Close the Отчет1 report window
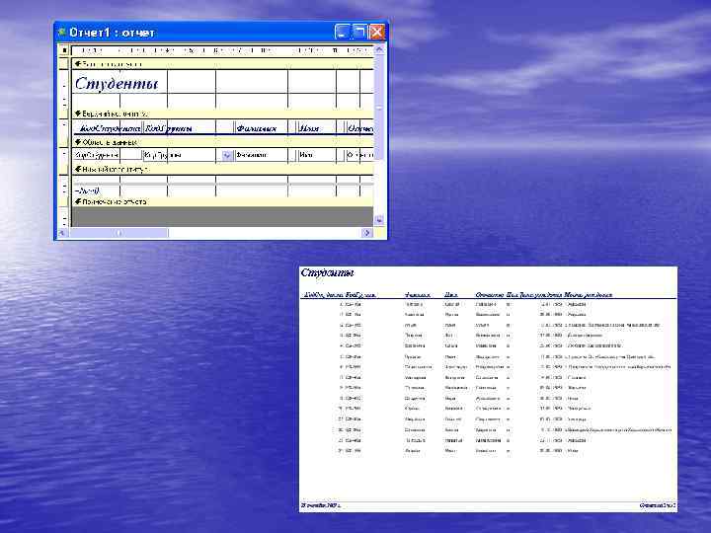 pyautogui.click(x=377, y=33)
